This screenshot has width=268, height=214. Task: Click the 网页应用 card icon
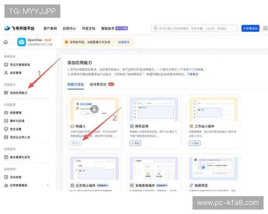point(132,126)
